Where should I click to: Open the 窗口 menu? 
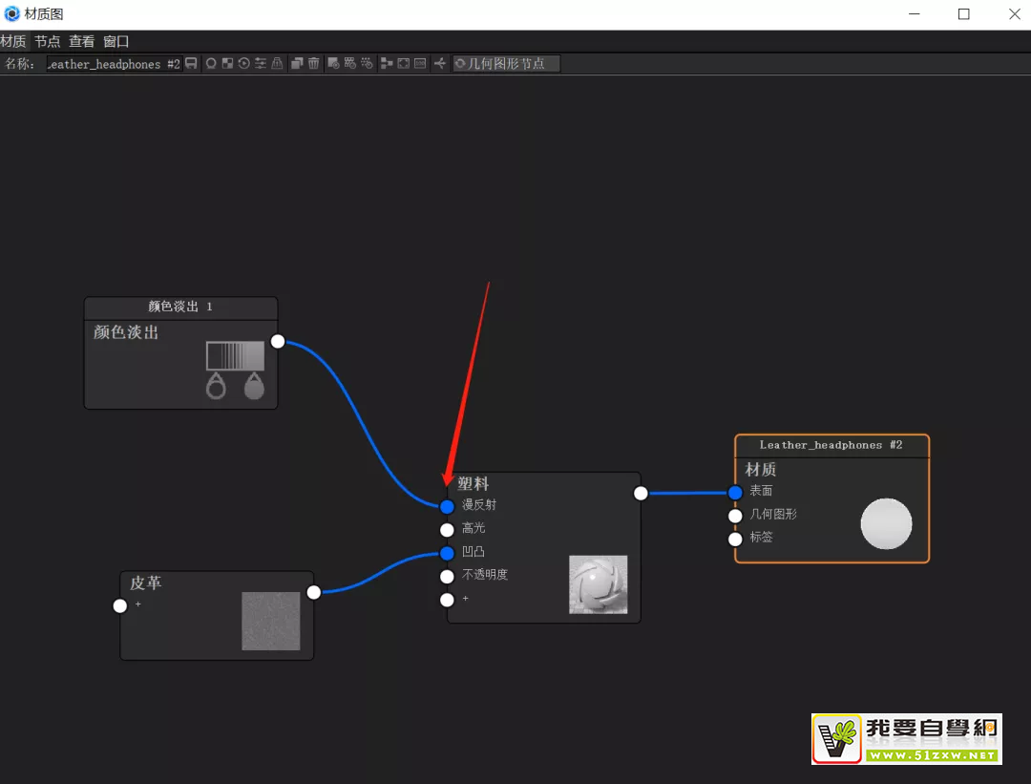click(x=116, y=42)
